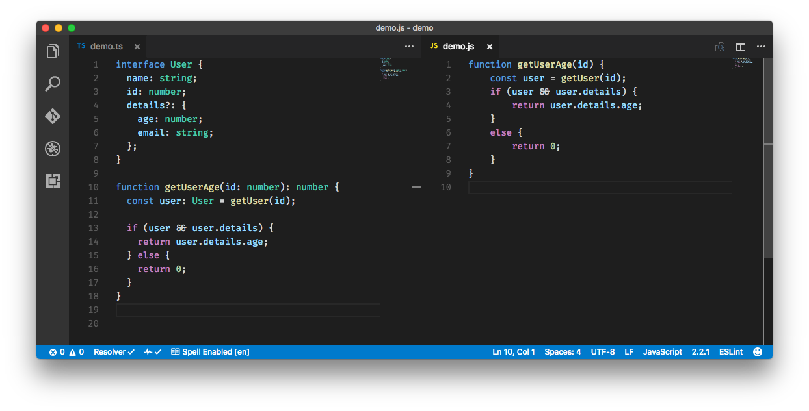The height and width of the screenshot is (411, 809).
Task: Close the demo.ts tab
Action: [x=137, y=47]
